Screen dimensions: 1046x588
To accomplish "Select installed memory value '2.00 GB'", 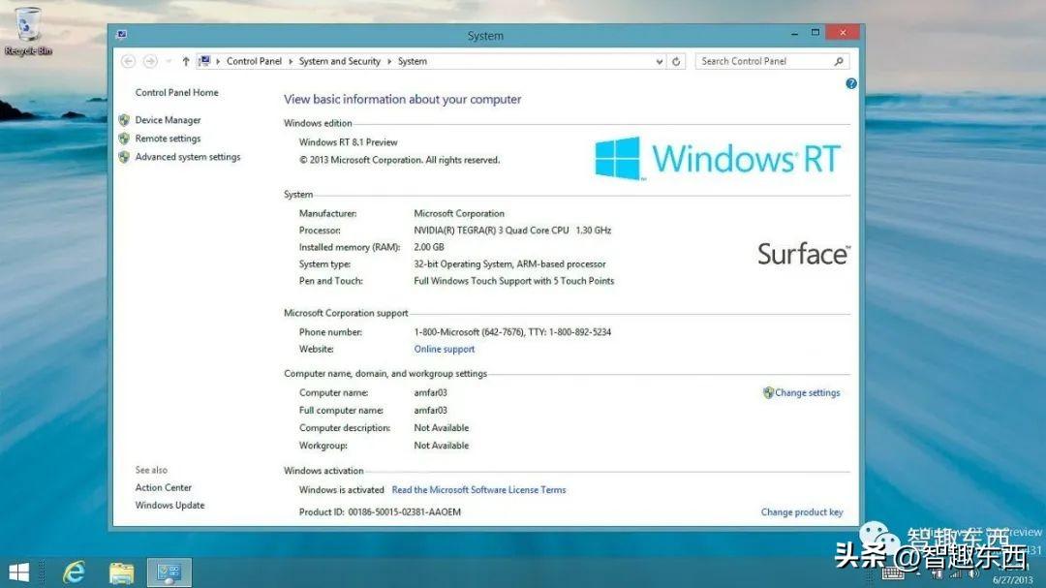I will point(429,247).
